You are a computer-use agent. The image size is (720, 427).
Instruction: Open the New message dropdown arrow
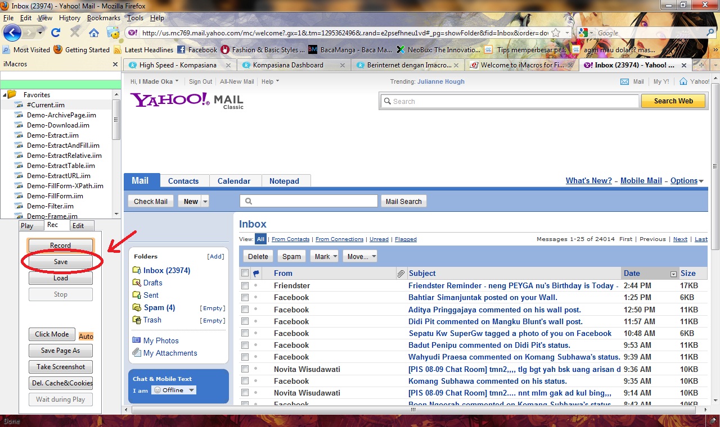[x=205, y=202]
